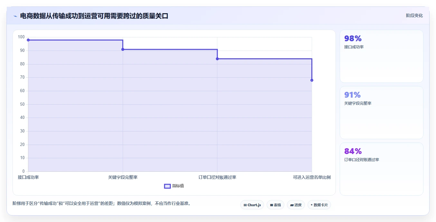The width and height of the screenshot is (436, 222).
Task: Click the 关键字段完整率 x-axis label
Action: coord(123,177)
